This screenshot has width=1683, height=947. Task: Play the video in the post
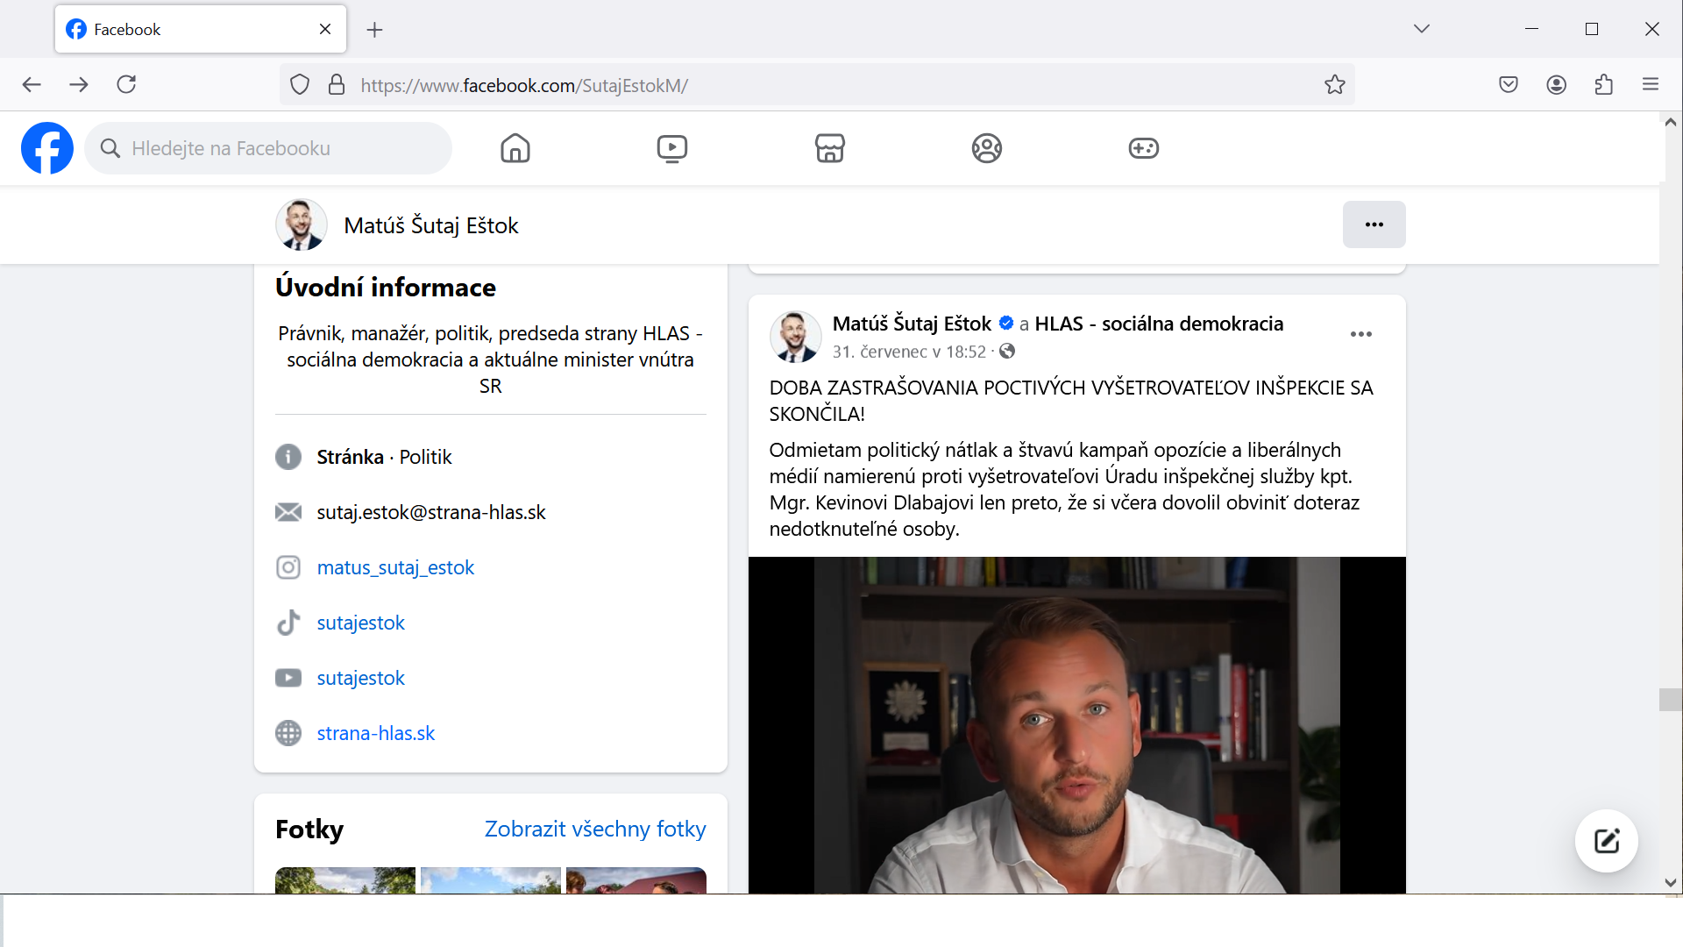click(x=1076, y=725)
